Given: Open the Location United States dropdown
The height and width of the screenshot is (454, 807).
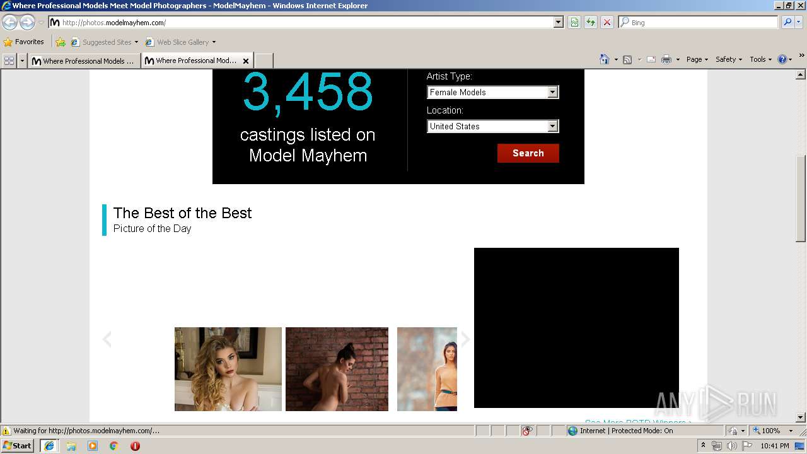Looking at the screenshot, I should (x=493, y=126).
